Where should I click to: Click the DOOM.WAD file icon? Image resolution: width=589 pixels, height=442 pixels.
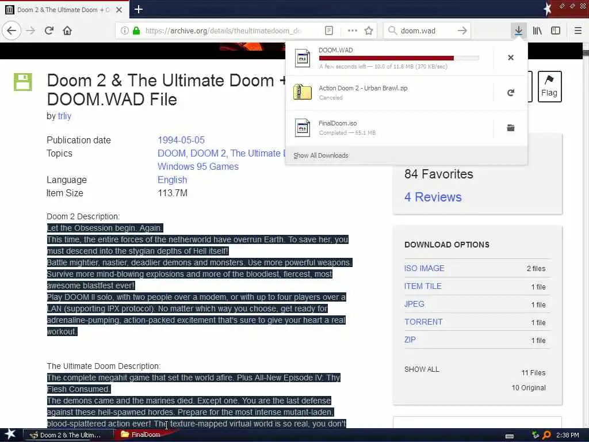[x=303, y=58]
